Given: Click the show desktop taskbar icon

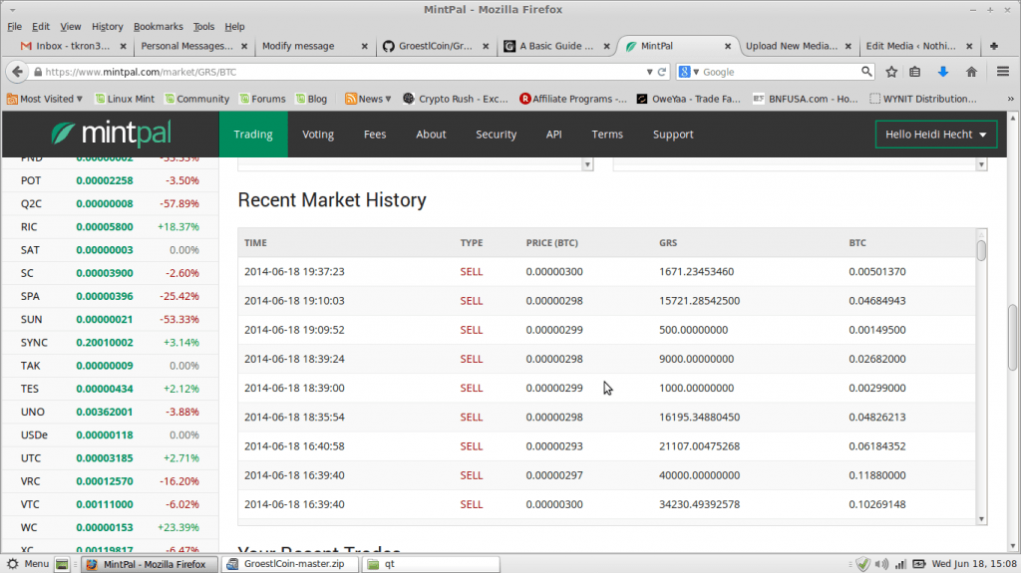Looking at the screenshot, I should pyautogui.click(x=62, y=564).
